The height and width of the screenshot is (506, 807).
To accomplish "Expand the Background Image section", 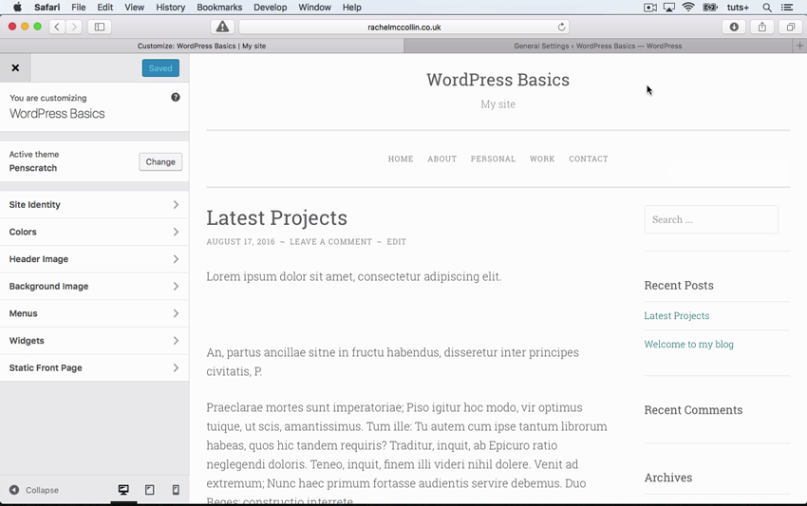I will coord(94,286).
